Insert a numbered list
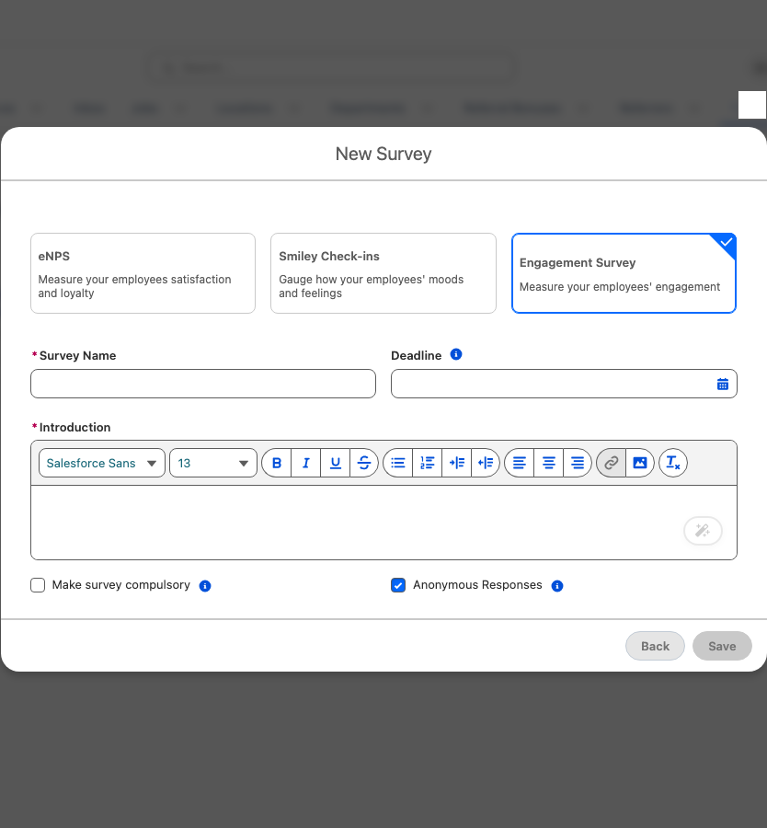Image resolution: width=767 pixels, height=828 pixels. click(x=427, y=463)
